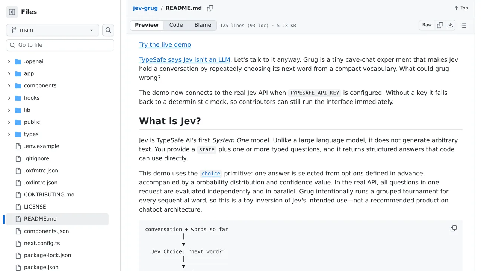The height and width of the screenshot is (271, 481).
Task: Select the components.json file name
Action: (x=46, y=231)
